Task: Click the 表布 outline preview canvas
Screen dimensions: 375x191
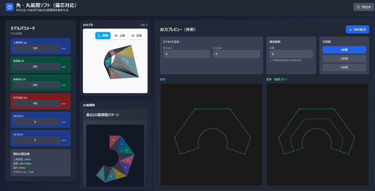Action: [211, 134]
